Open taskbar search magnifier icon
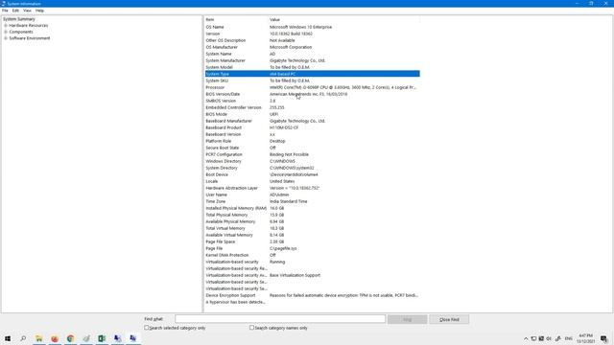The height and width of the screenshot is (345, 614). click(x=23, y=338)
